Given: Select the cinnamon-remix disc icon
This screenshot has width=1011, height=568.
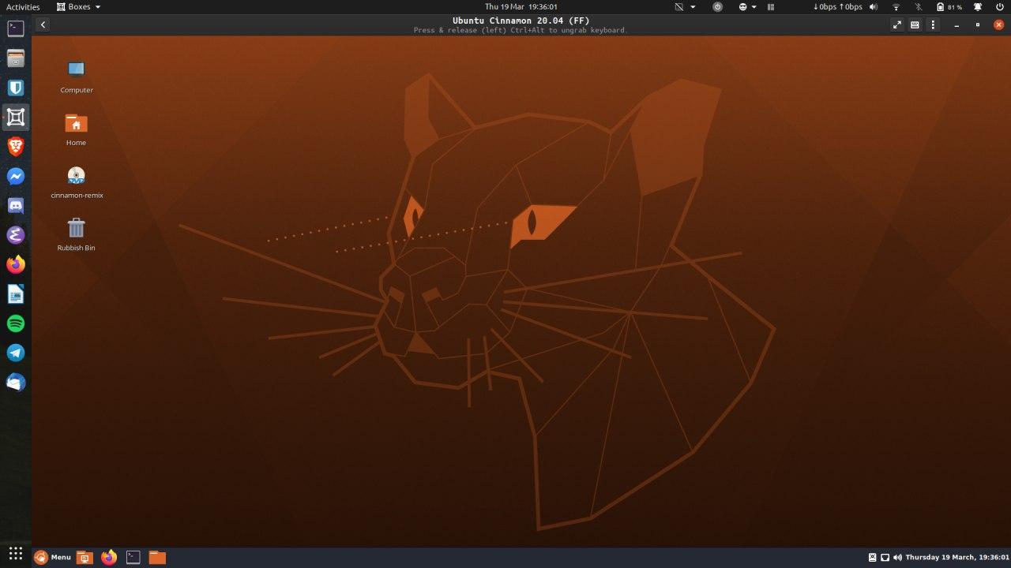Looking at the screenshot, I should point(76,182).
